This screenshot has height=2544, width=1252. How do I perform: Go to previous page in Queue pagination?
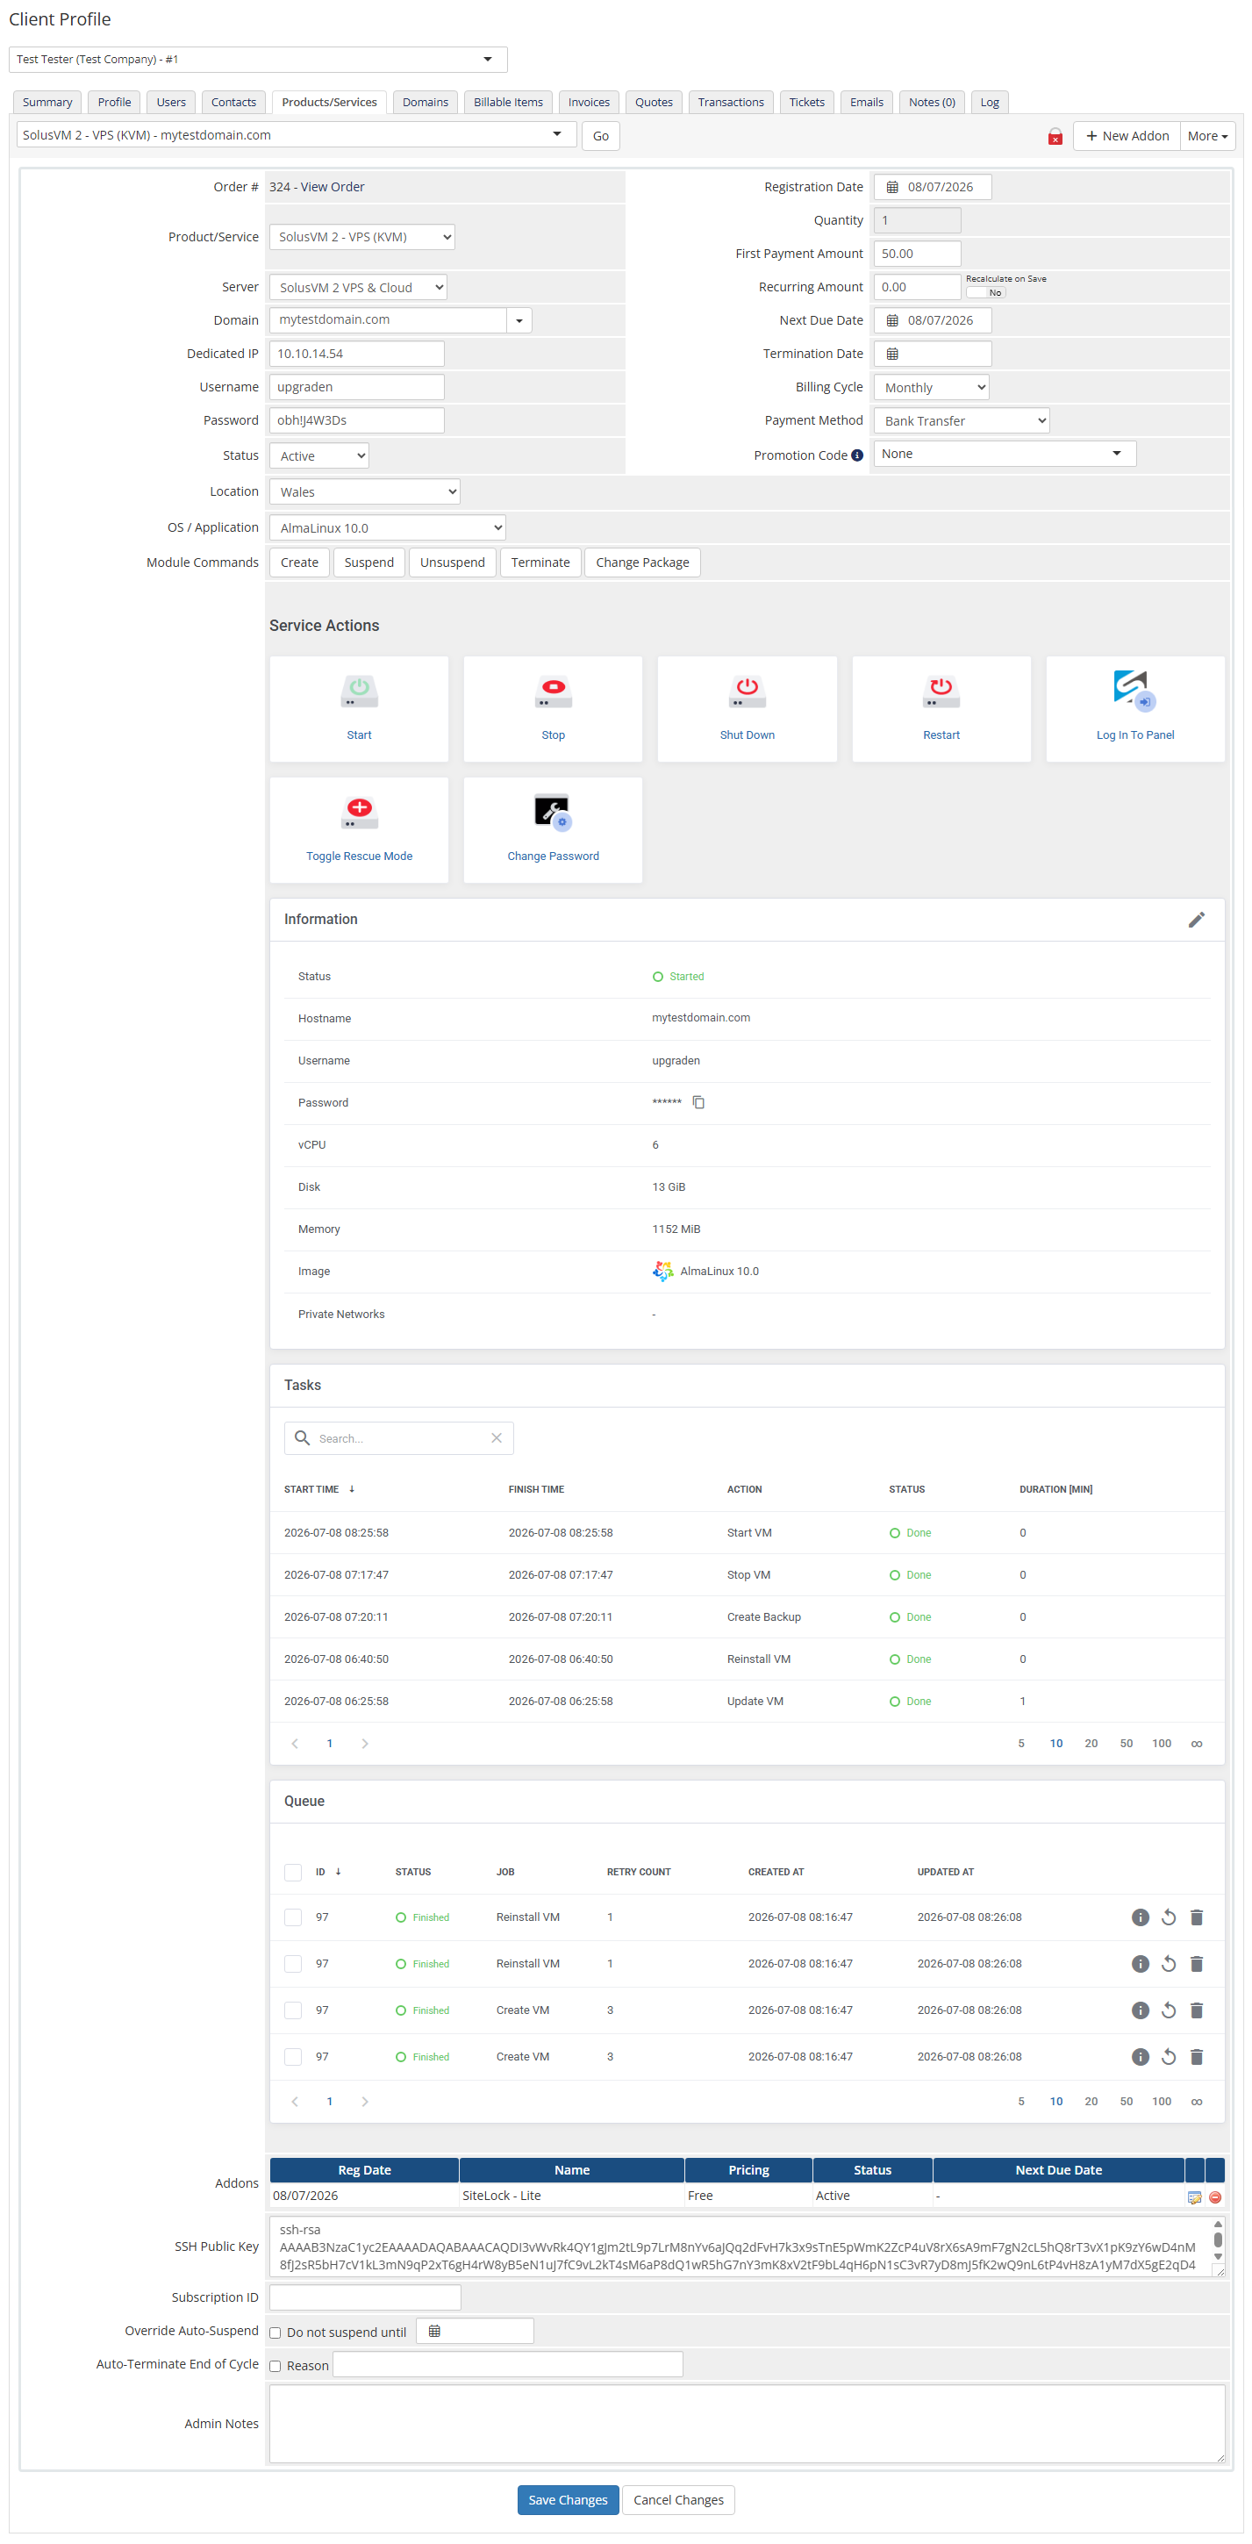(x=294, y=2102)
